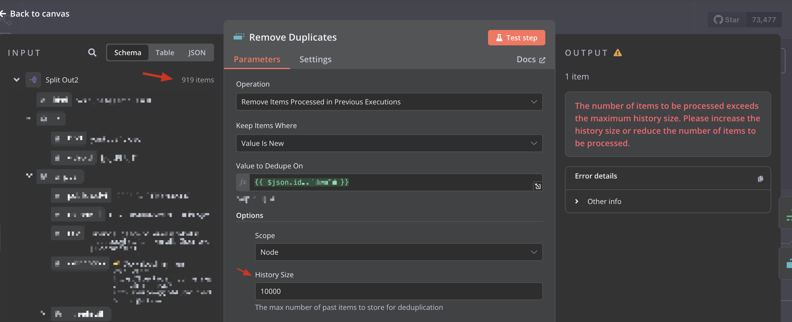Click the GitHub Star button
Viewport: 792px width, 322px height.
tap(726, 20)
